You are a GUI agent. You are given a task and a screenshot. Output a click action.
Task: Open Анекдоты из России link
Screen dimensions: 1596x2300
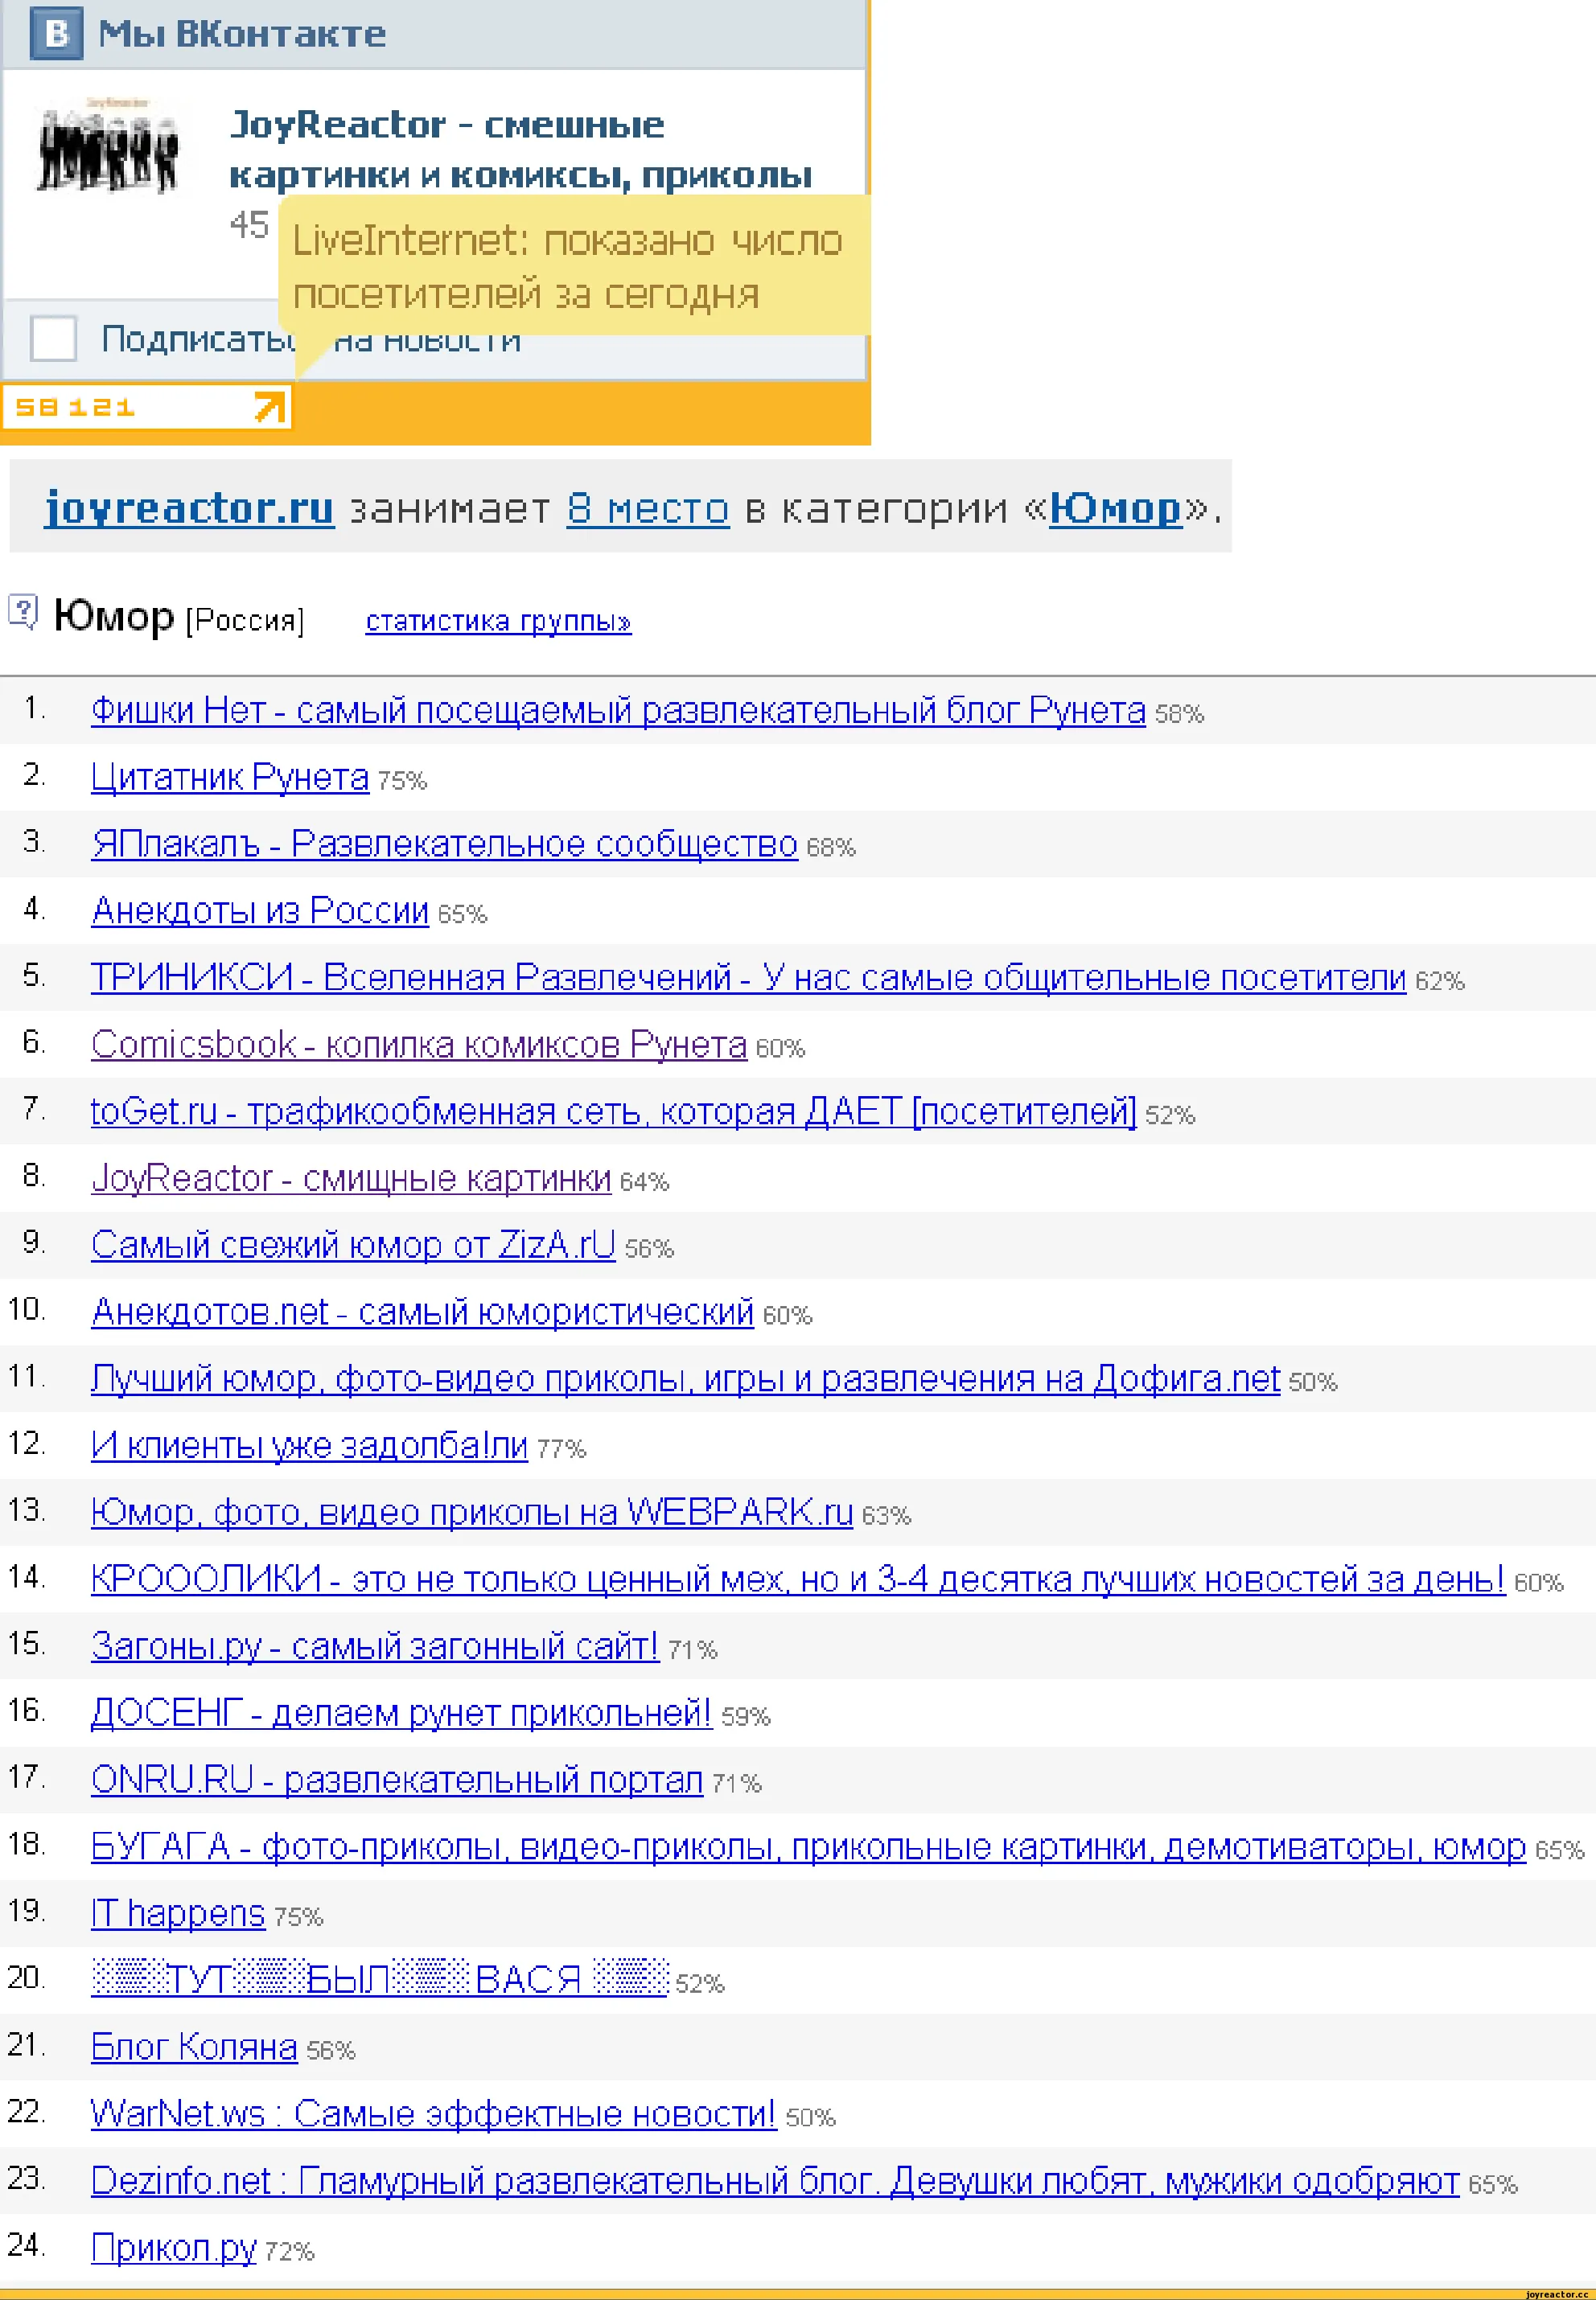pyautogui.click(x=260, y=910)
